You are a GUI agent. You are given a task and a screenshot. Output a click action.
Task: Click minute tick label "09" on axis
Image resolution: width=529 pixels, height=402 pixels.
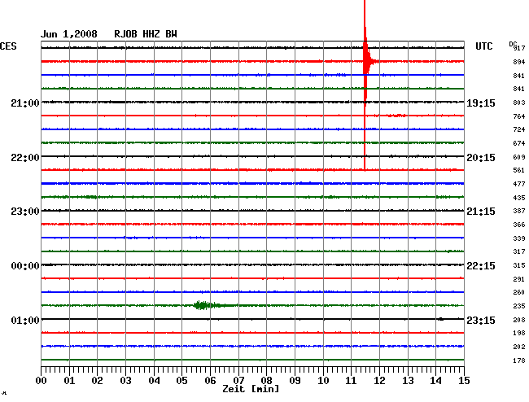[x=295, y=381]
